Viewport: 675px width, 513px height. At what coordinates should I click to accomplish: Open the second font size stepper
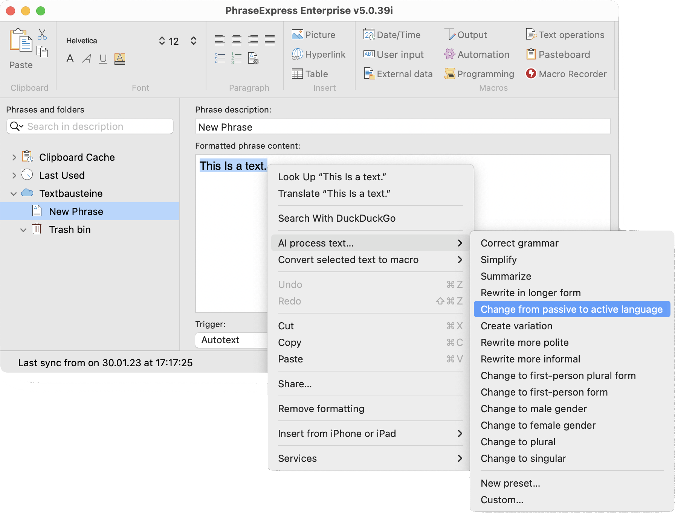coord(194,41)
